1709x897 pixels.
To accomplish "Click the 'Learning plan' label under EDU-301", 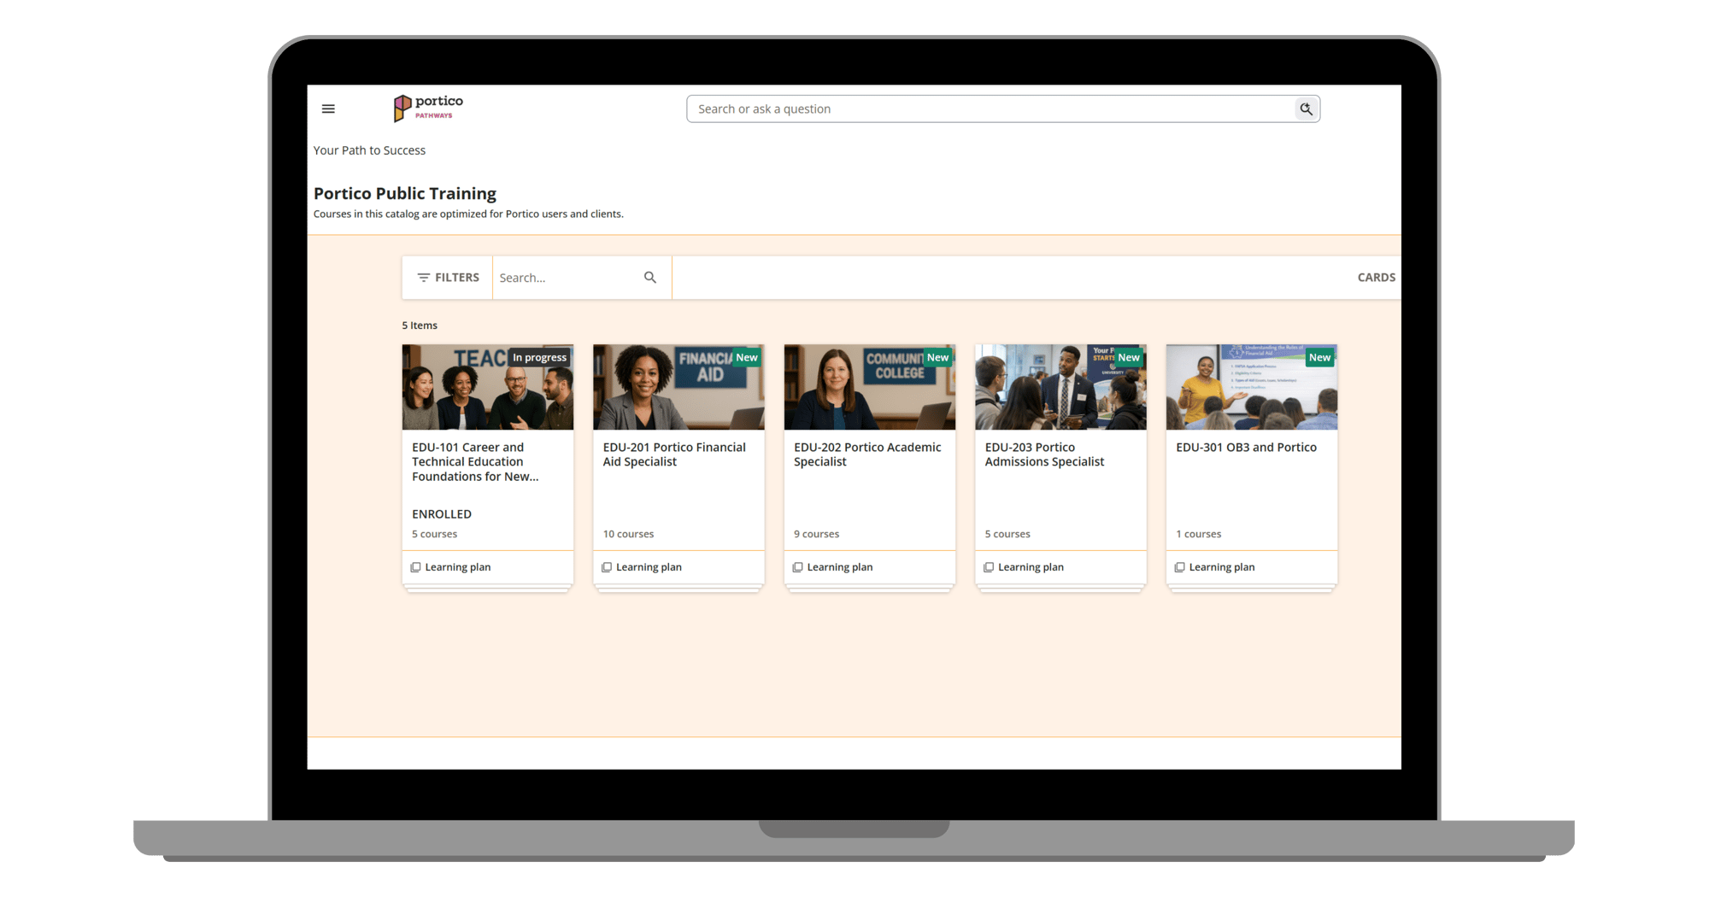I will tap(1222, 567).
